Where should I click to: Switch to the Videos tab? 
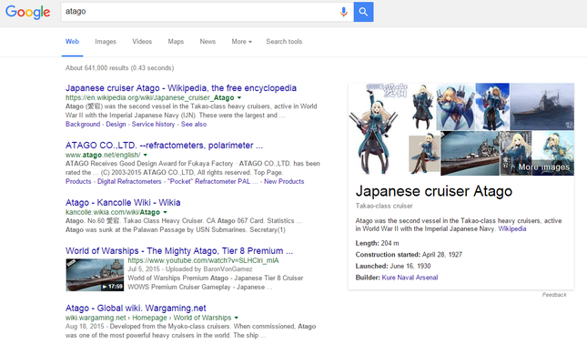tap(142, 42)
